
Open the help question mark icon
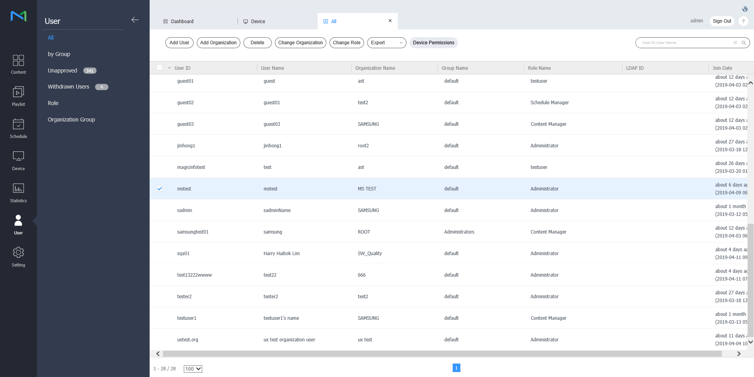[743, 21]
